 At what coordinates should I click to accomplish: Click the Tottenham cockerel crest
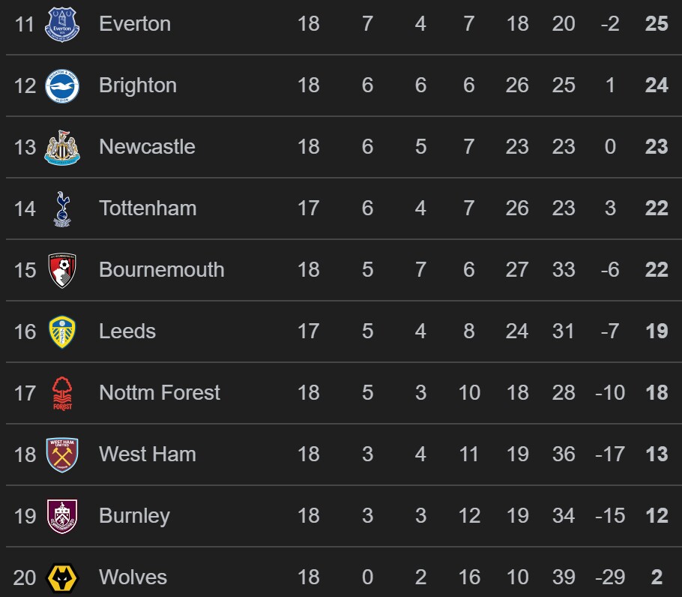pos(62,208)
